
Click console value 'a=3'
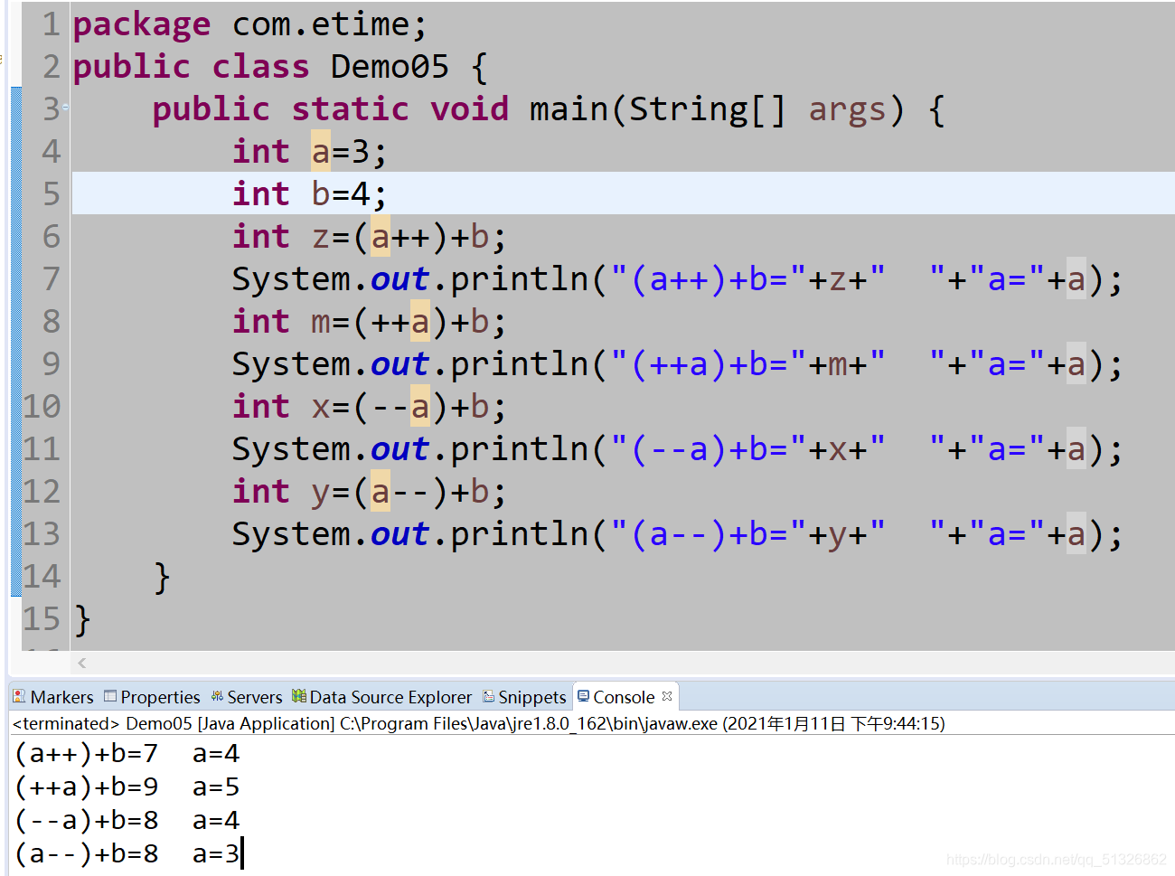point(216,854)
